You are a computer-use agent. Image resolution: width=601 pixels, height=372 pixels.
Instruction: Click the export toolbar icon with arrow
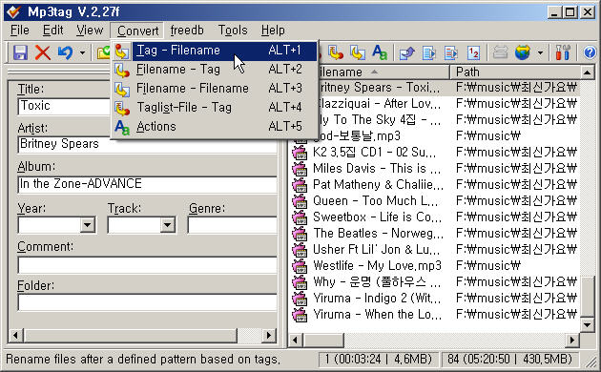406,52
